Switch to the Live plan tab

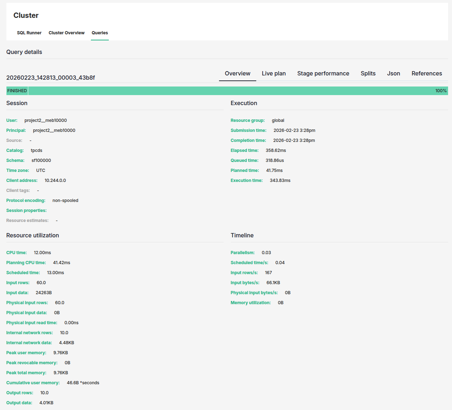pyautogui.click(x=273, y=73)
